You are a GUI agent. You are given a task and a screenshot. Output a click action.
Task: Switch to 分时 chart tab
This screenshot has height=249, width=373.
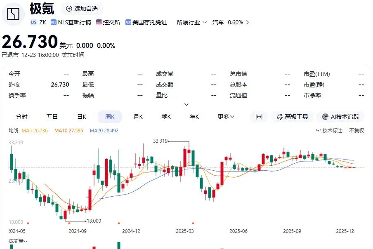tap(21, 117)
